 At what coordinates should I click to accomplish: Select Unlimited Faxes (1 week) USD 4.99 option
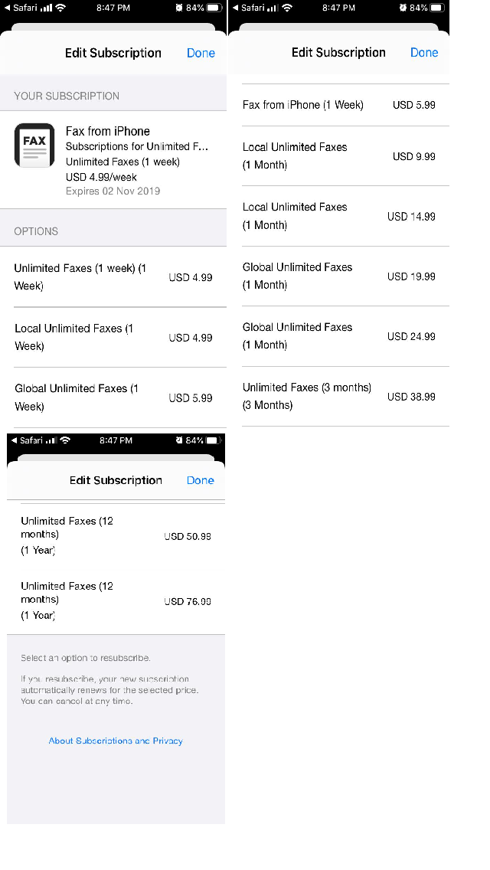coord(113,277)
